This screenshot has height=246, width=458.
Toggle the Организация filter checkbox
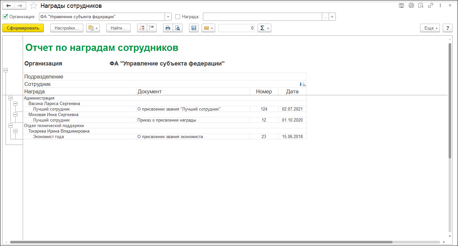pyautogui.click(x=5, y=17)
